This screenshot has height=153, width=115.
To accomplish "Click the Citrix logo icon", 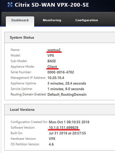I will (10, 5).
